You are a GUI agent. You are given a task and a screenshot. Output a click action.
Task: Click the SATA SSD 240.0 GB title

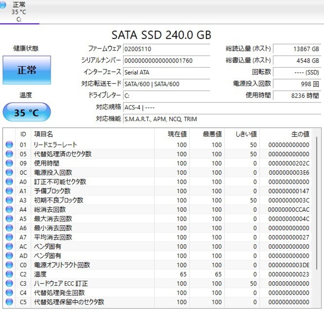point(161,35)
